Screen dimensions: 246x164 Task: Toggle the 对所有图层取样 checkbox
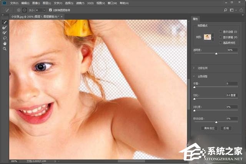click(50, 10)
